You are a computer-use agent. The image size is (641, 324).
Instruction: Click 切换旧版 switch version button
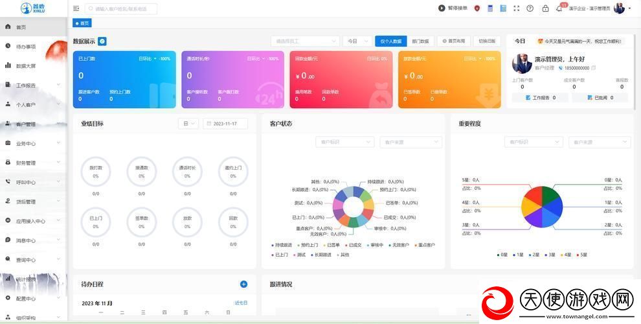[x=487, y=41]
